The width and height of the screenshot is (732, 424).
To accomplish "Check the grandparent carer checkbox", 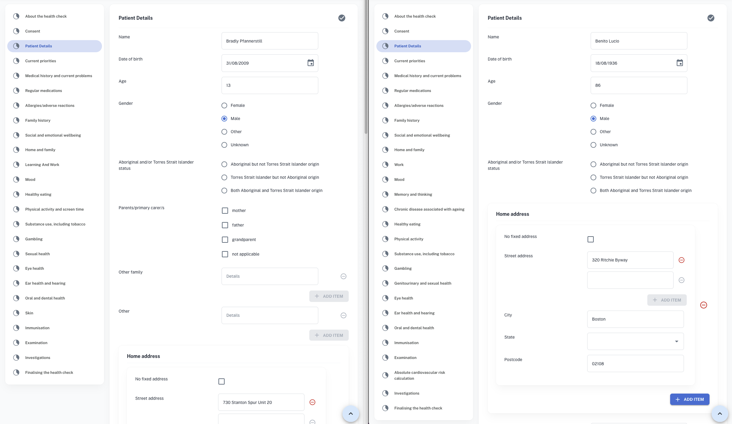I will (225, 240).
